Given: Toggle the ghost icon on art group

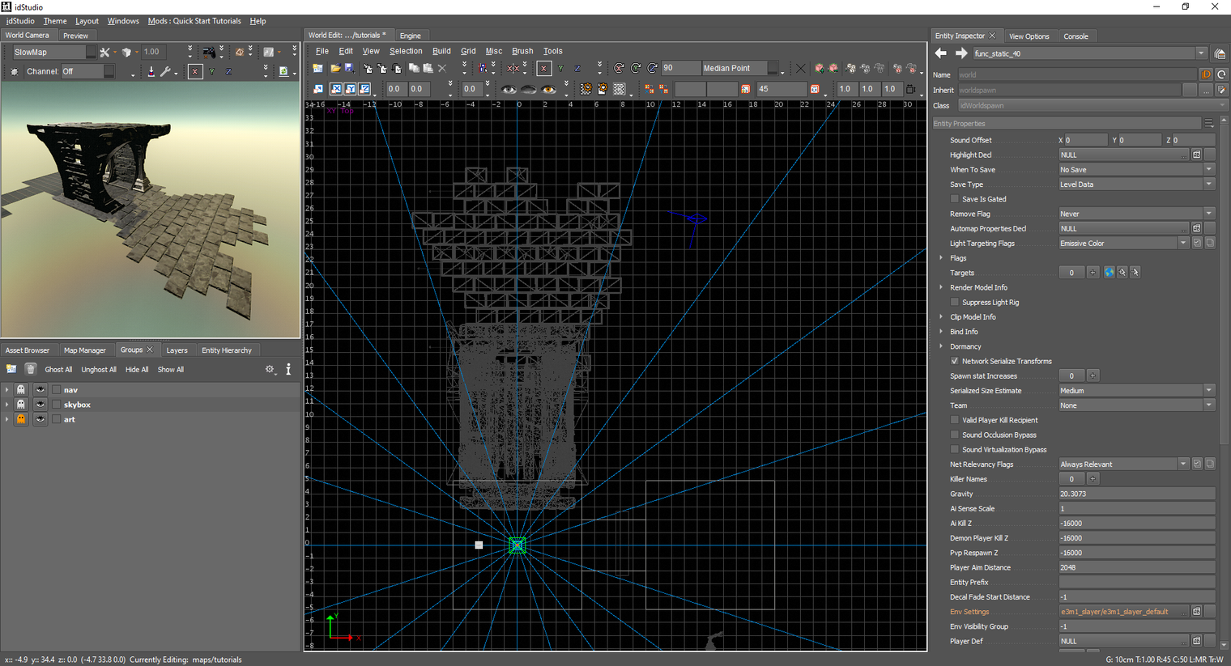Looking at the screenshot, I should point(22,419).
